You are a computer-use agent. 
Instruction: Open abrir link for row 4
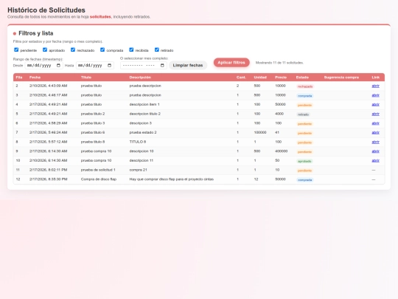click(375, 105)
